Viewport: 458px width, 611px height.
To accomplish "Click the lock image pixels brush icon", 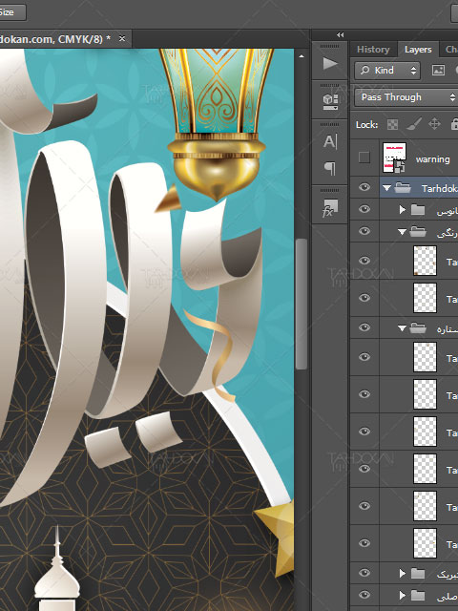I will 414,124.
